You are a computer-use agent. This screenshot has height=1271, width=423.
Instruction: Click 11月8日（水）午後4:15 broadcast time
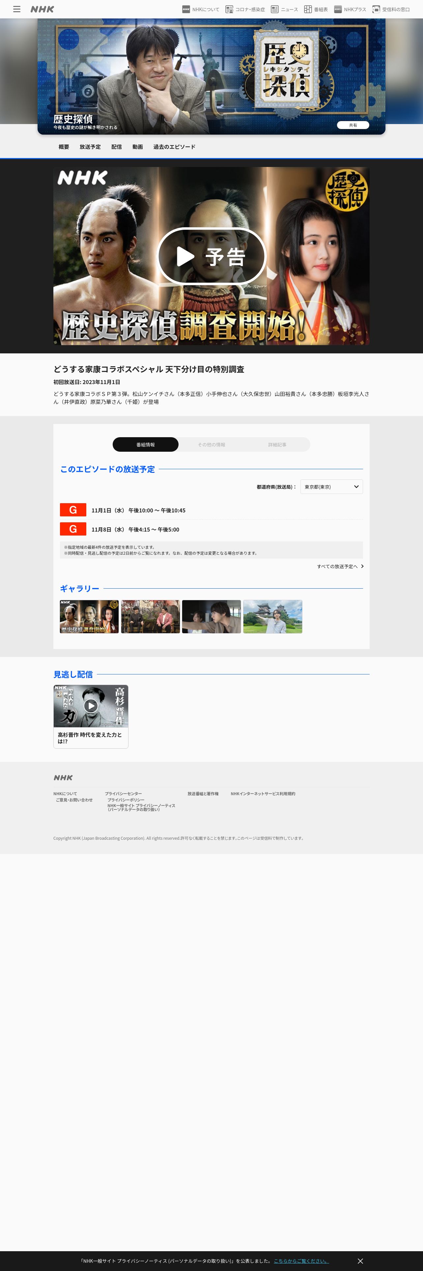[x=135, y=530]
